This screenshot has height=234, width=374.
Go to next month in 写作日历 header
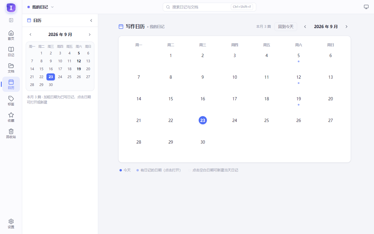pyautogui.click(x=347, y=27)
